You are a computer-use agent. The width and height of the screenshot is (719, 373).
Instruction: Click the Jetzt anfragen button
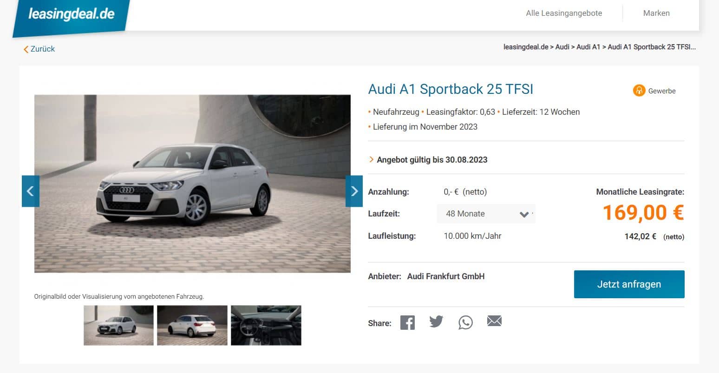[629, 284]
